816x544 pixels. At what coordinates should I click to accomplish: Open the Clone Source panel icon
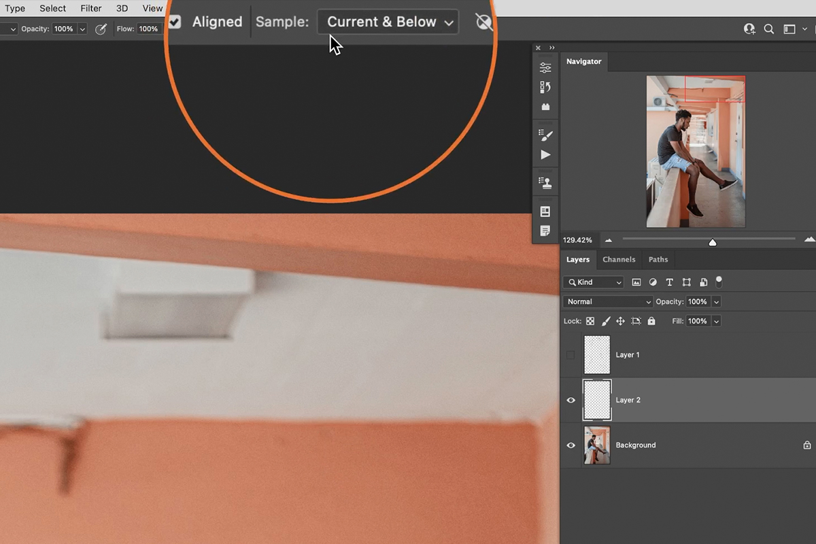[x=545, y=182]
